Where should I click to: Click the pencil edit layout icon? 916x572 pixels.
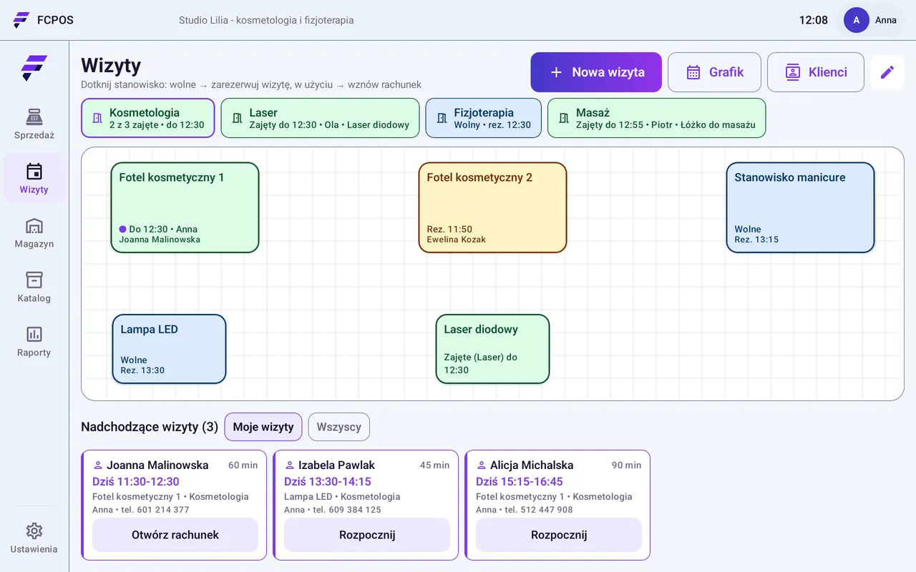[887, 72]
